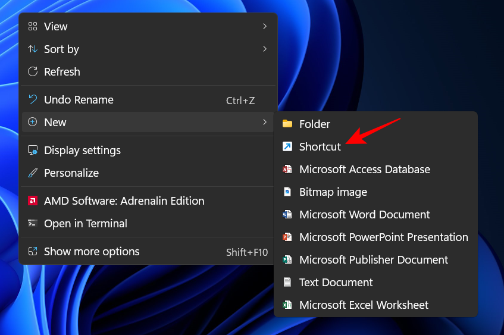This screenshot has height=335, width=504.
Task: Select Personalize from the menu
Action: 71,173
